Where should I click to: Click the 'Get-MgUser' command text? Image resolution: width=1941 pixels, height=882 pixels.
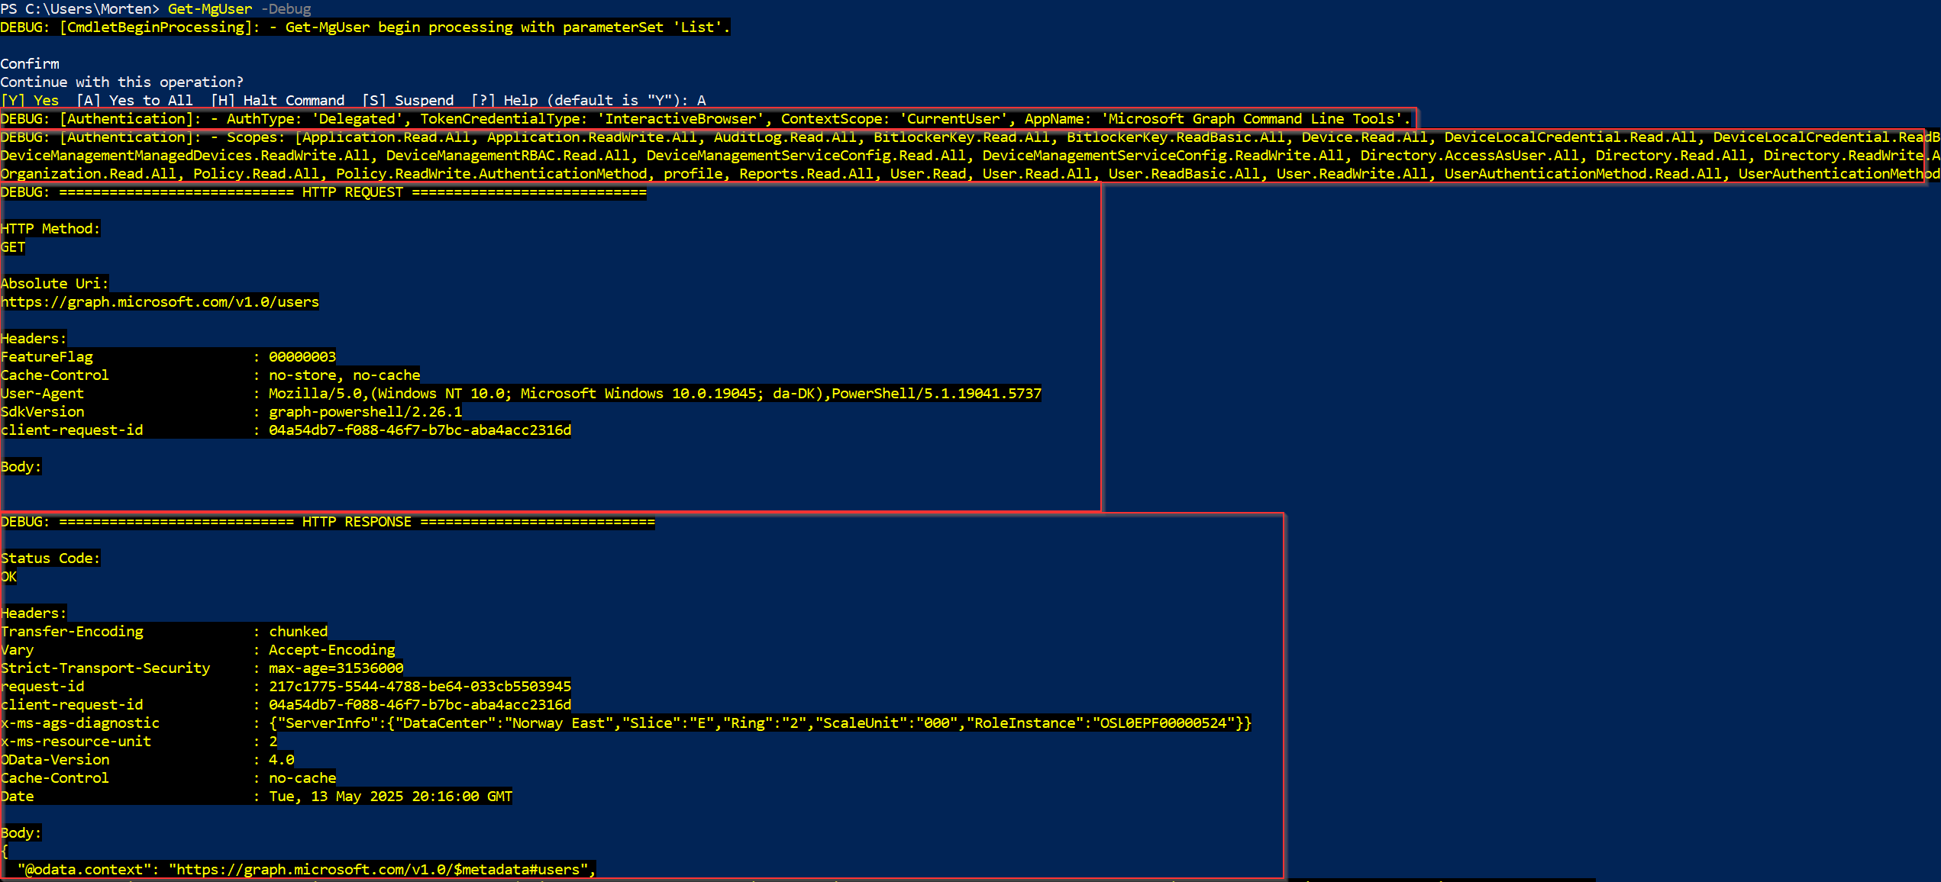[x=210, y=9]
